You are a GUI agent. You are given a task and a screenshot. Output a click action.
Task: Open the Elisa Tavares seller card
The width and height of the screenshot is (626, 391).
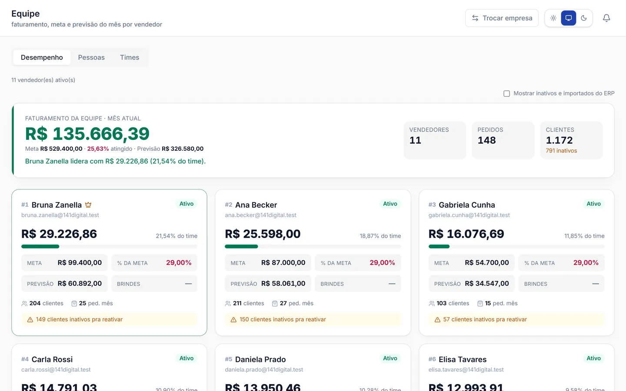coord(516,368)
